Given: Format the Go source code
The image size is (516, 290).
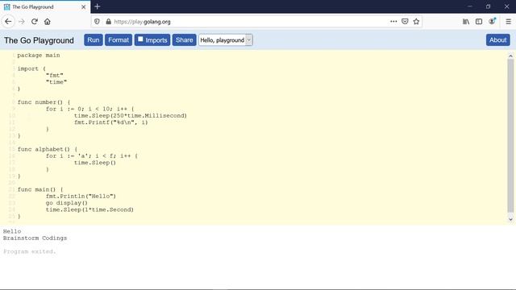Looking at the screenshot, I should 119,40.
